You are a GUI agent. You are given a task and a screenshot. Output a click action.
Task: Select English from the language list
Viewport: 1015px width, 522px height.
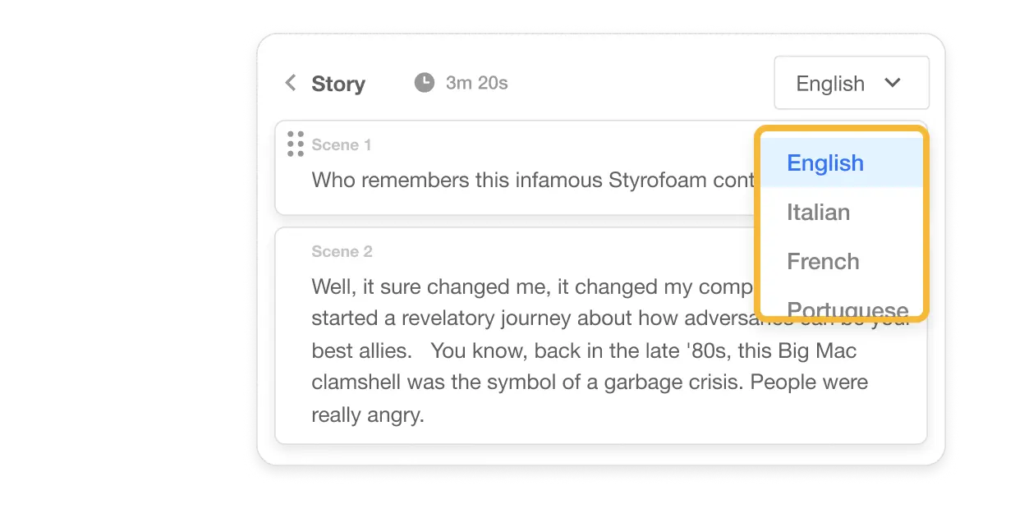(x=824, y=163)
